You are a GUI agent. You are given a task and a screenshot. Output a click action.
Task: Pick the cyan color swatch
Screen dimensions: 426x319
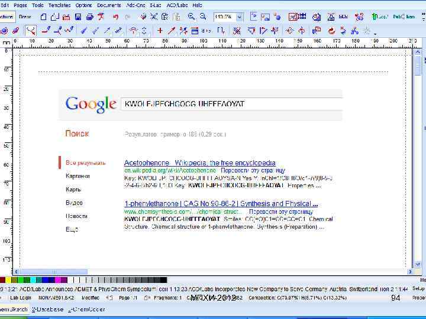tap(33, 280)
